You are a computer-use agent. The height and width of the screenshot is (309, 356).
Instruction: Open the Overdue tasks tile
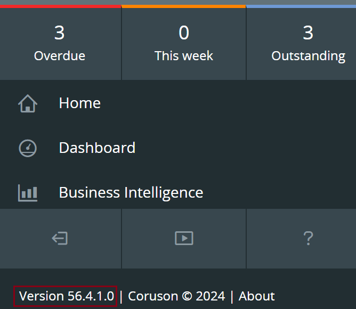60,44
